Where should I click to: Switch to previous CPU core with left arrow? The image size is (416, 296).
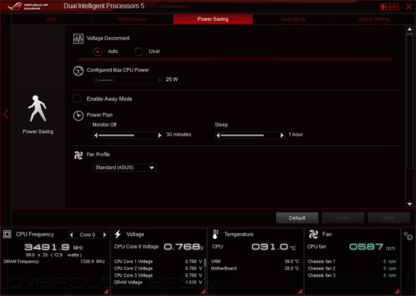pyautogui.click(x=71, y=235)
